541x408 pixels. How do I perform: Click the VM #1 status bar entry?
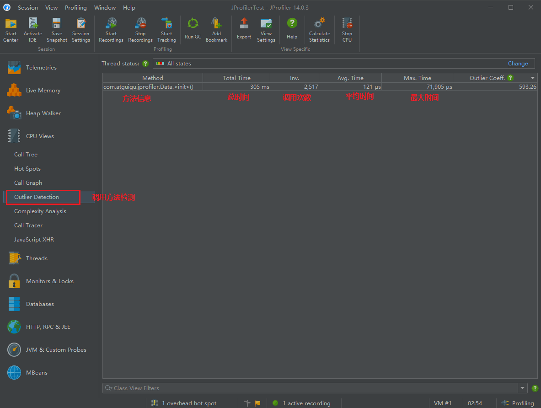tap(443, 403)
